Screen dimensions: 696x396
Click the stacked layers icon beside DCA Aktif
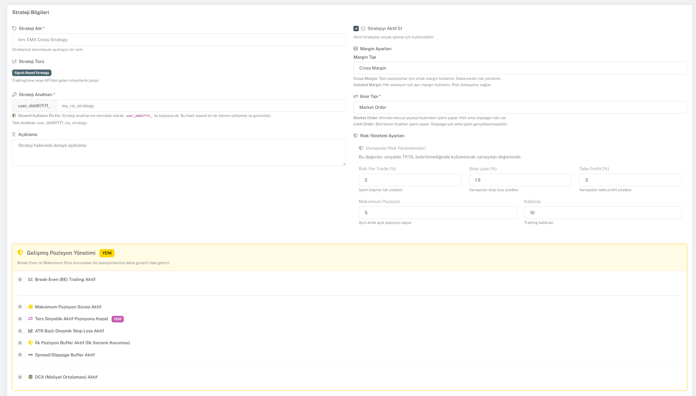tap(31, 377)
